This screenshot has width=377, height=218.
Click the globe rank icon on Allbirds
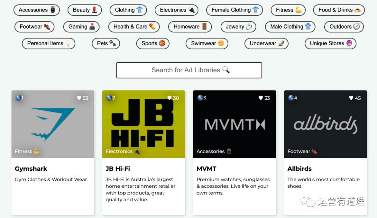coord(291,98)
